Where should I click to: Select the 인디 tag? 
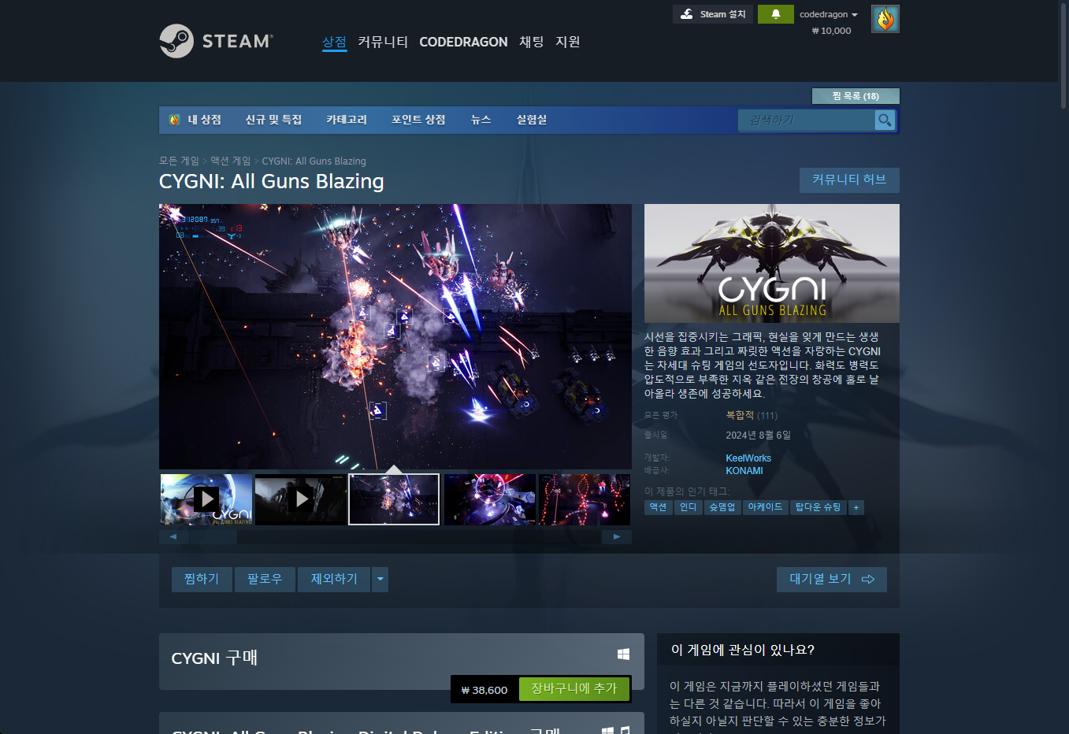(x=689, y=507)
